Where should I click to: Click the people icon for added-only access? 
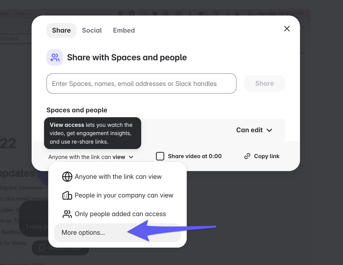[x=67, y=214]
